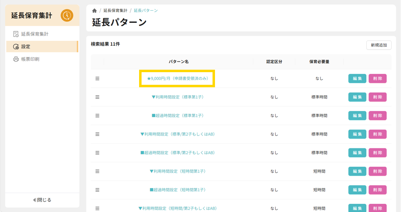Click the home icon in breadcrumb
This screenshot has width=401, height=212.
tap(95, 11)
